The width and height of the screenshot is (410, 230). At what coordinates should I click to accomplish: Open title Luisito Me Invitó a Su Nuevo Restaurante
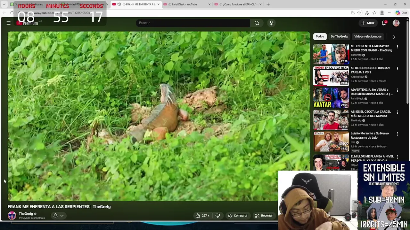click(370, 135)
